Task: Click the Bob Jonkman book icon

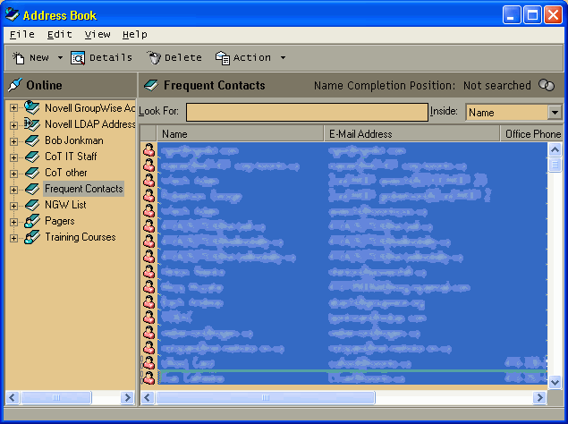Action: (32, 140)
